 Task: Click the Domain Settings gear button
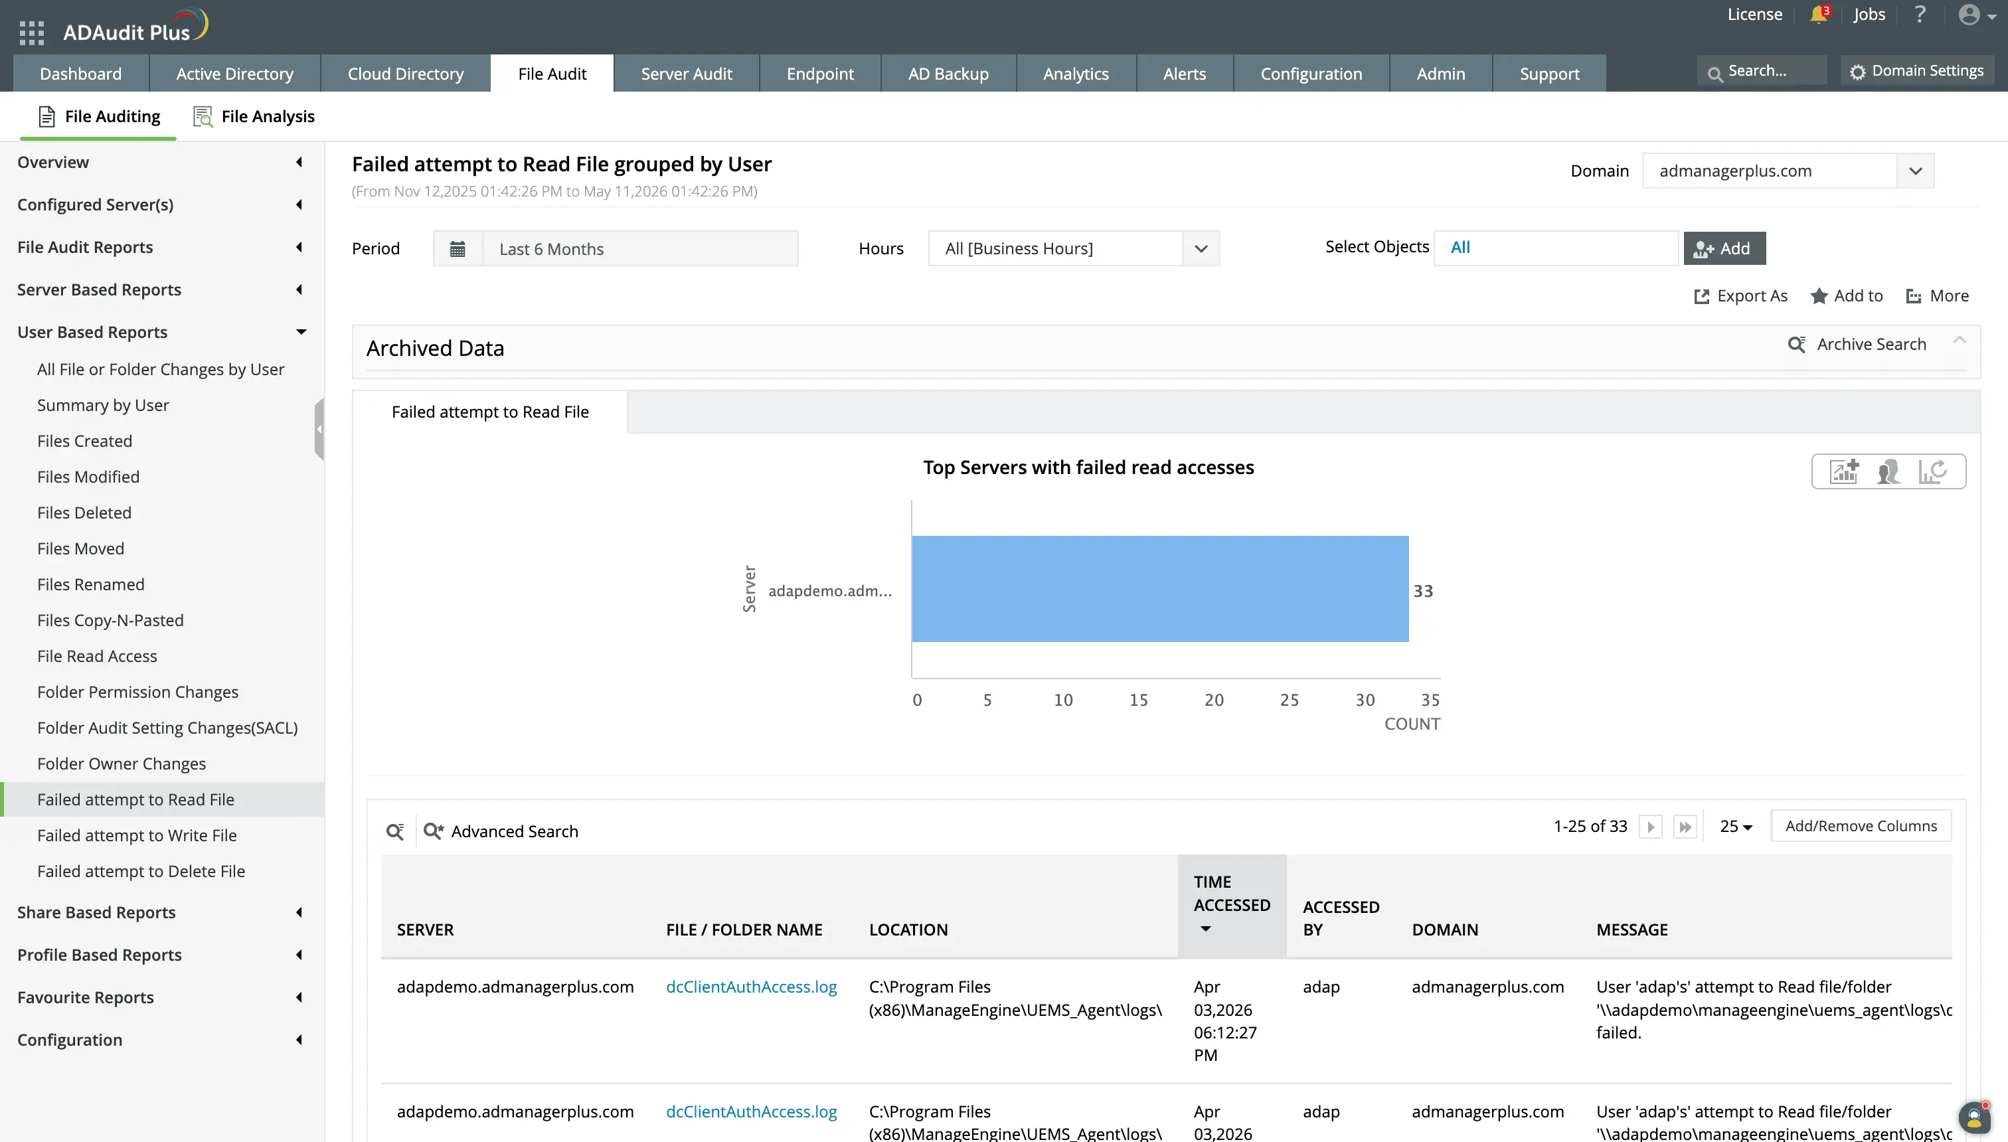click(1916, 70)
